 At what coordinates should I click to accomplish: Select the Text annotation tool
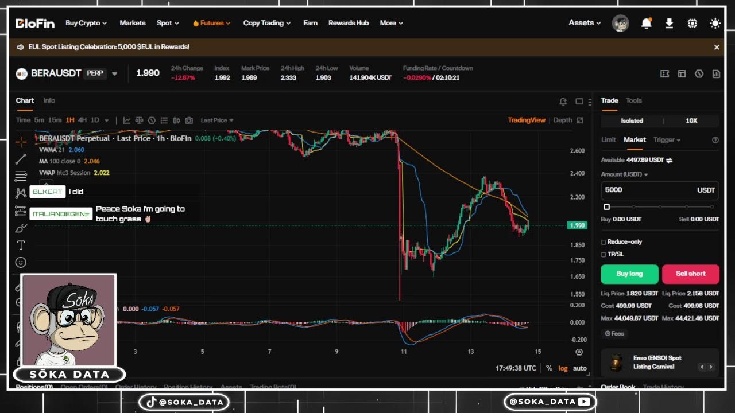pos(21,245)
